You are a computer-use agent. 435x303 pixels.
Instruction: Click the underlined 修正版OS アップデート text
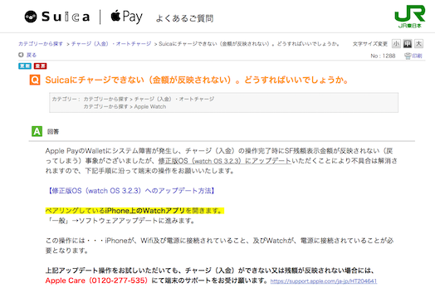224,161
